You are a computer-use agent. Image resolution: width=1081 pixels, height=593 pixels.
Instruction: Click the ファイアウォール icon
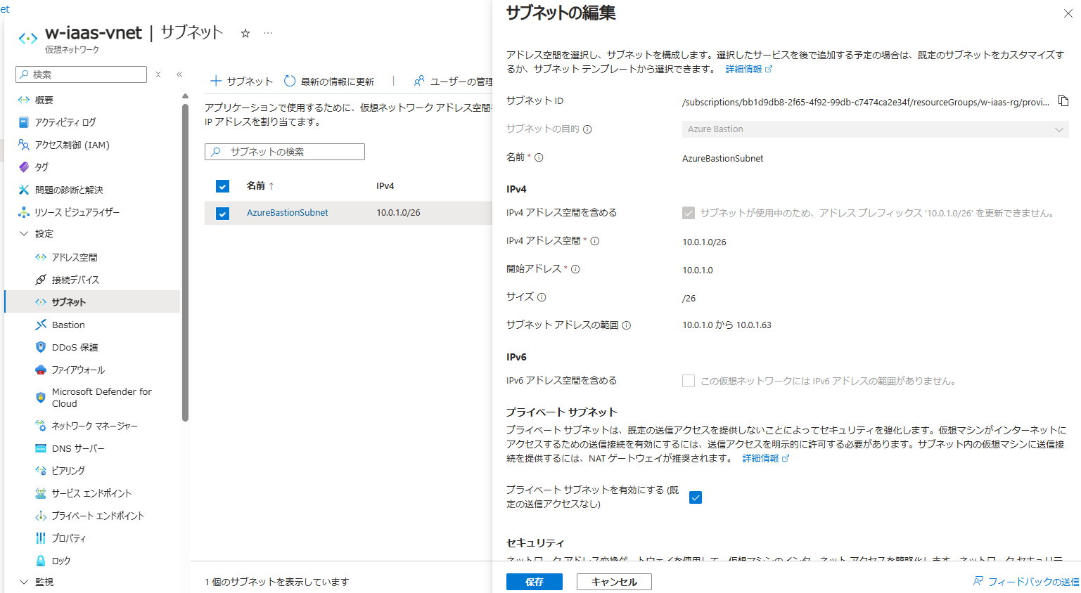click(41, 370)
